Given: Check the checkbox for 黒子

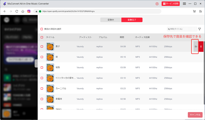Looking at the screenshot, I should [x=42, y=46].
